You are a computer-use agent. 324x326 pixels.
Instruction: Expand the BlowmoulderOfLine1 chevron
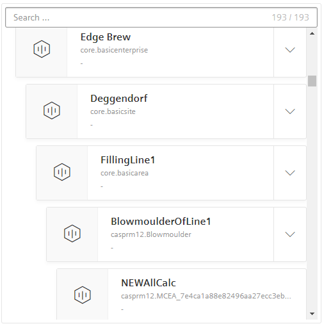290,234
